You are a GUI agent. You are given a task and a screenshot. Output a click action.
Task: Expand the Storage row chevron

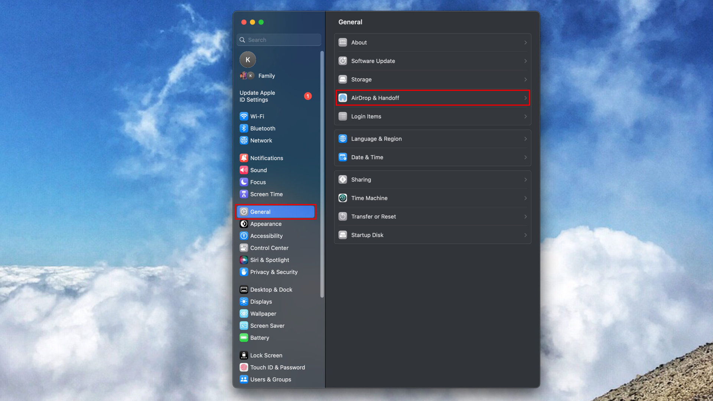click(x=525, y=79)
